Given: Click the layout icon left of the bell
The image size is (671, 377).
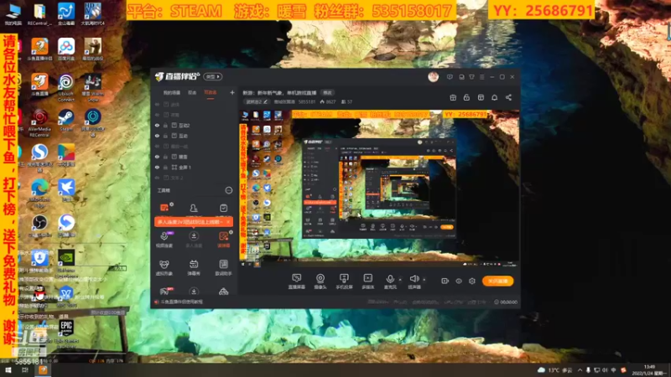Looking at the screenshot, I should (481, 97).
